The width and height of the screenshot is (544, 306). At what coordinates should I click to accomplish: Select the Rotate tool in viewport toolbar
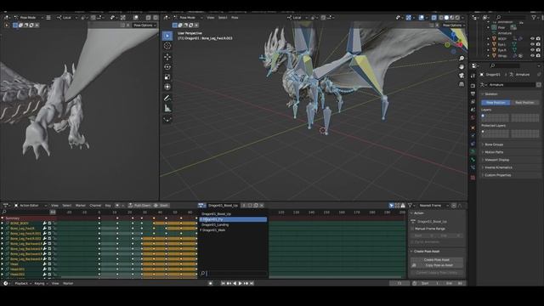coord(167,66)
